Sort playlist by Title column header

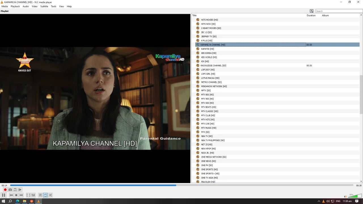click(249, 15)
